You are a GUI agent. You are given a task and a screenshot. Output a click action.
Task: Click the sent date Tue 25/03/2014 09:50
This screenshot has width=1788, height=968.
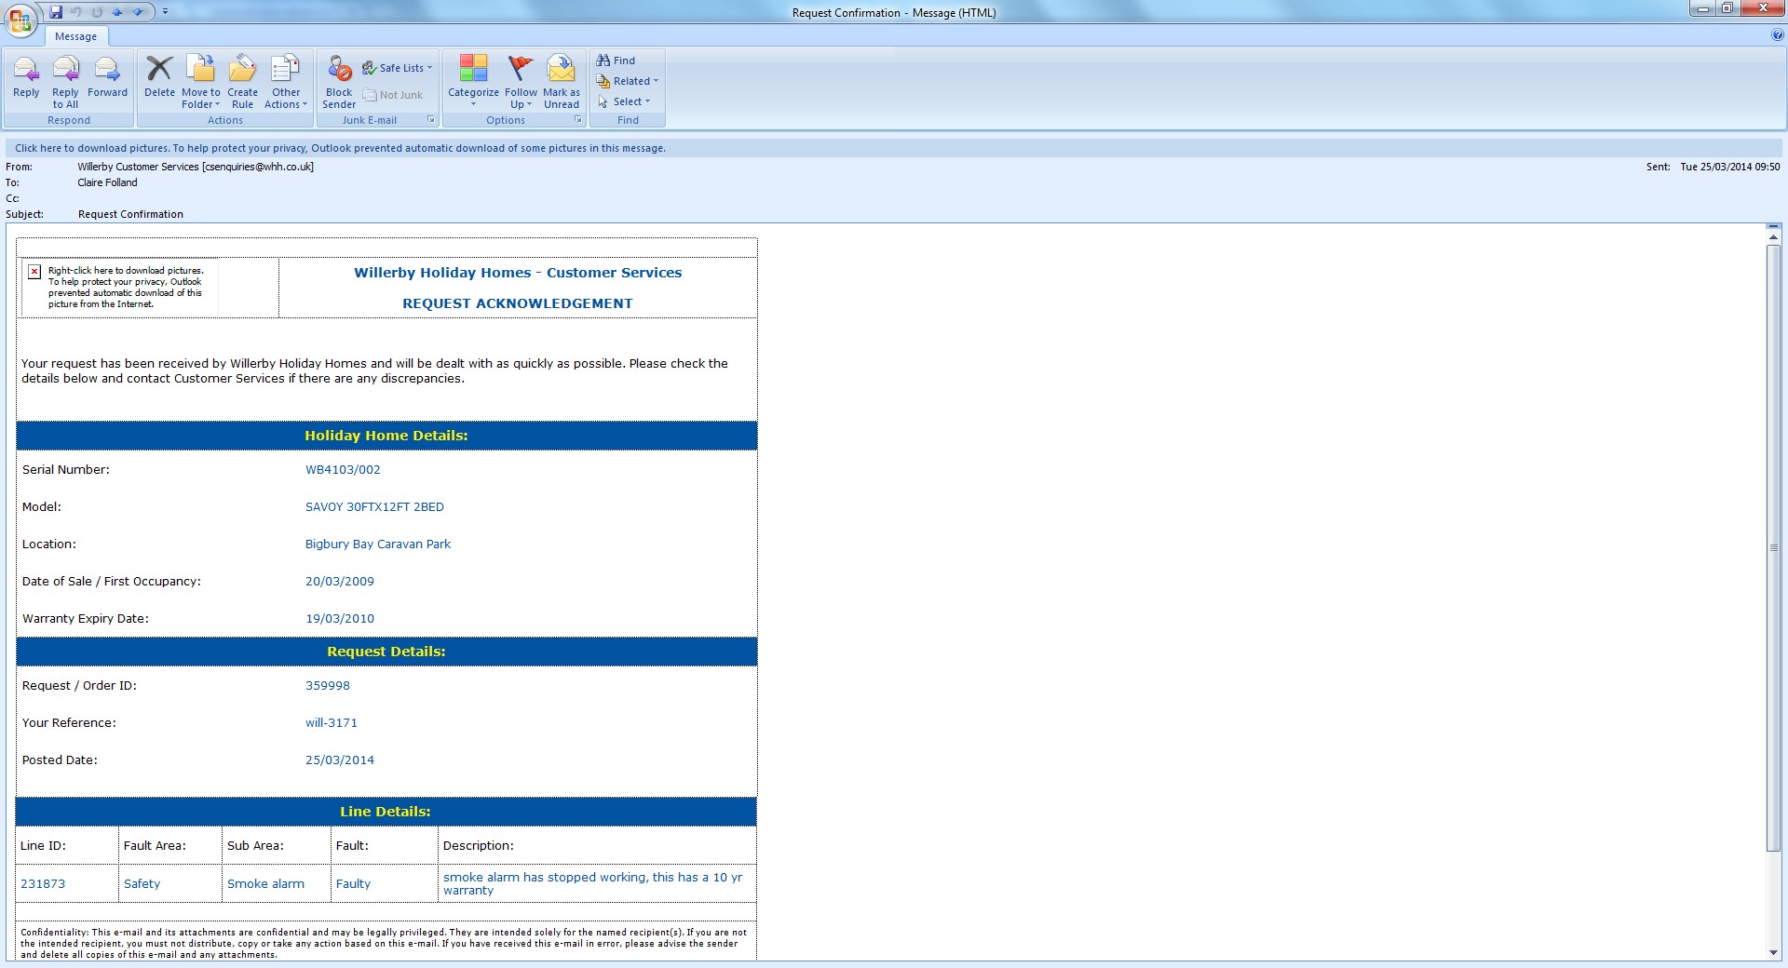click(1729, 167)
